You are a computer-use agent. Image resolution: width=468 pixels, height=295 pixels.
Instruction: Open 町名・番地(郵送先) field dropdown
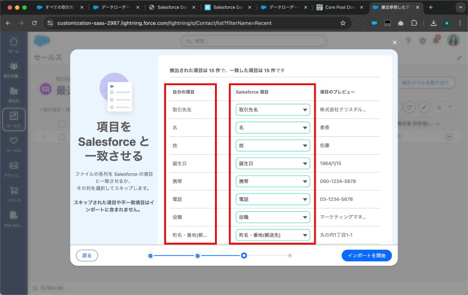[x=273, y=235]
